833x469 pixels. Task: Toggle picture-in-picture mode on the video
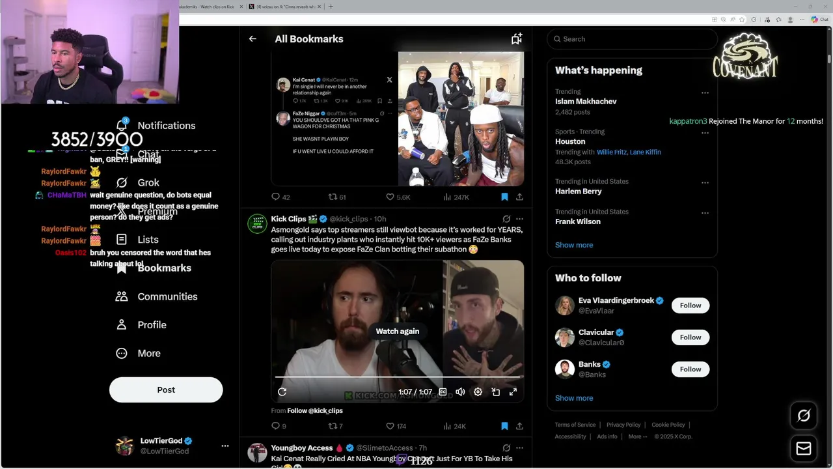pyautogui.click(x=496, y=391)
